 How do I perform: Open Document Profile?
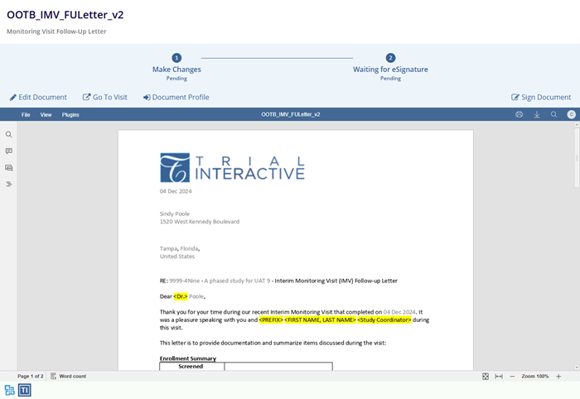coord(176,97)
